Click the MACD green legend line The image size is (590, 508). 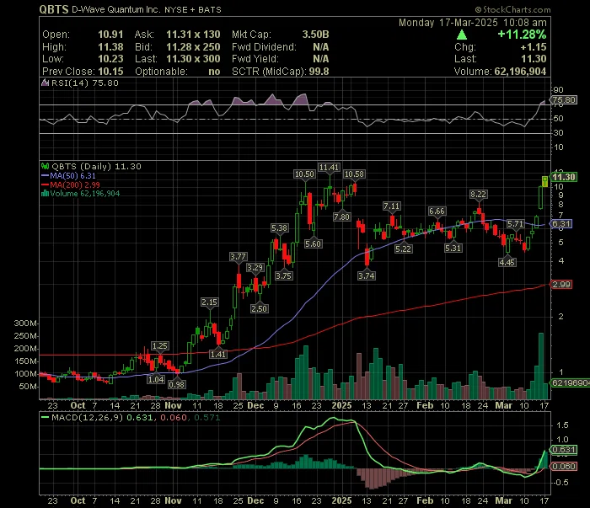click(x=45, y=417)
